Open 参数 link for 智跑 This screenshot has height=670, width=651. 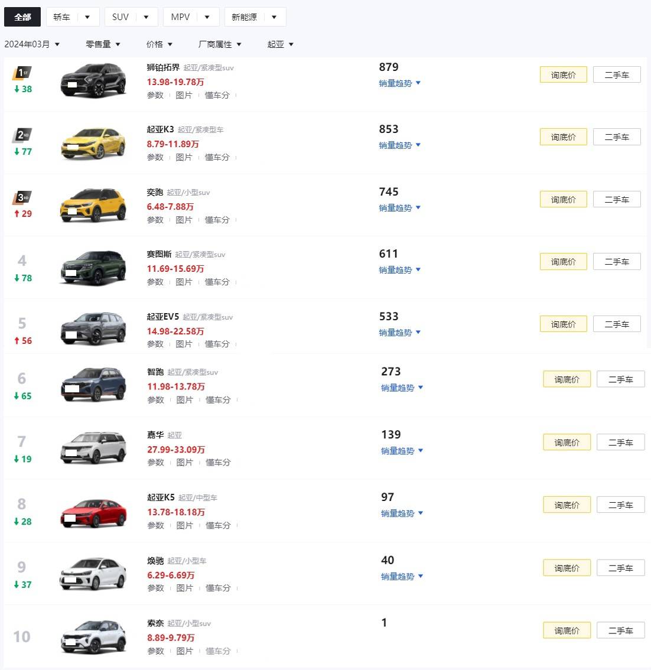point(155,400)
